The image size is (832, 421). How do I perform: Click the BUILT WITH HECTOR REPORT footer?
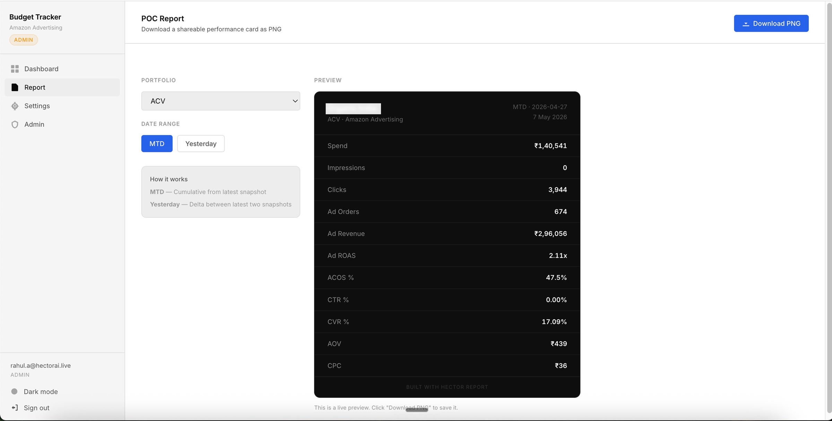pos(447,387)
